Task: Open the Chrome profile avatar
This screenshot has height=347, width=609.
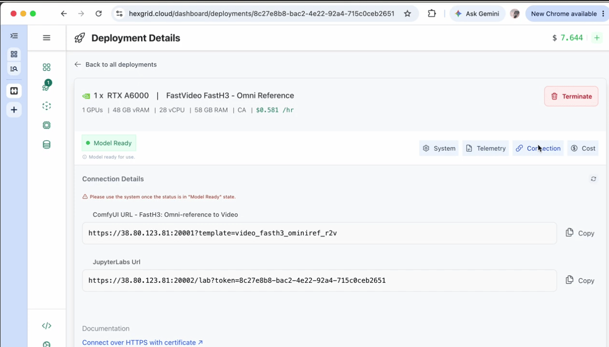Action: point(515,14)
